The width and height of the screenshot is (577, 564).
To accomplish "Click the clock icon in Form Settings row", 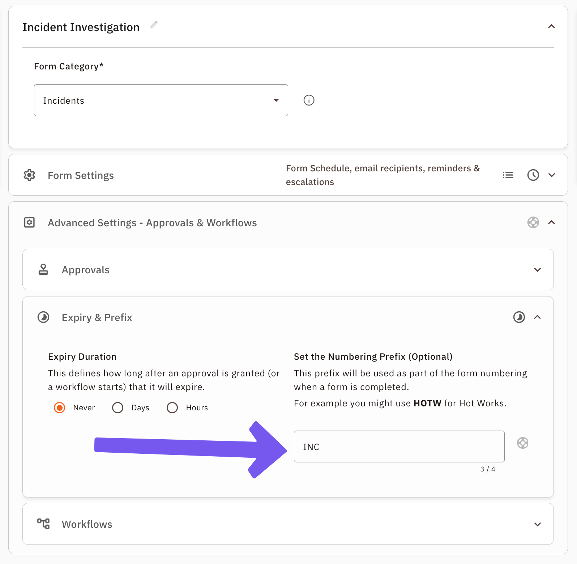I will 533,175.
